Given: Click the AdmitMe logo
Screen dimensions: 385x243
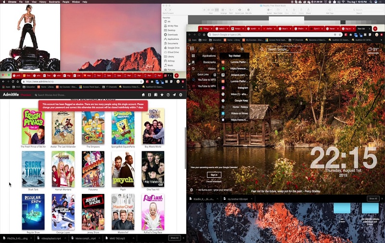Looking at the screenshot, I should coord(11,95).
